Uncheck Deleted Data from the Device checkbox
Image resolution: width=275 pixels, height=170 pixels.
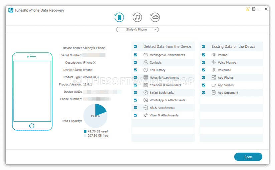(x=135, y=46)
